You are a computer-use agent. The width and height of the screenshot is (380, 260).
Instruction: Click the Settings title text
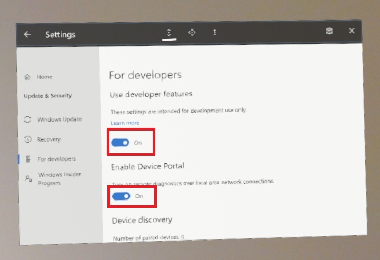(61, 35)
